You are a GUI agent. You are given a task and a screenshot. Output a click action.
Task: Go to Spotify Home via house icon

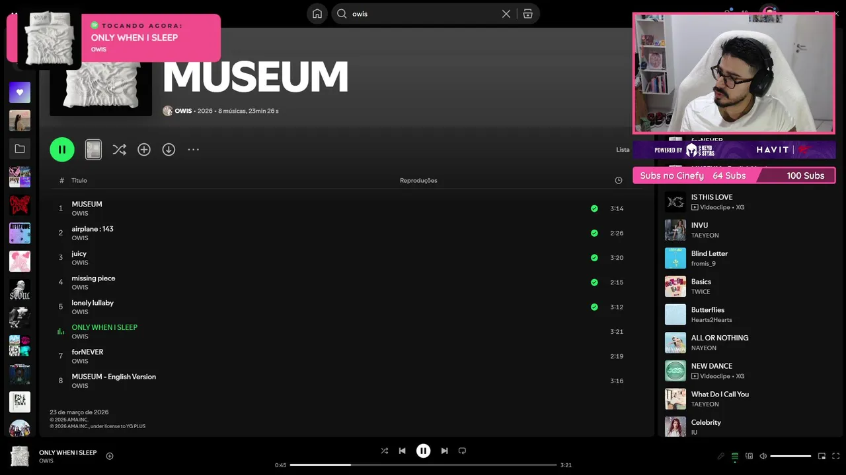click(317, 14)
